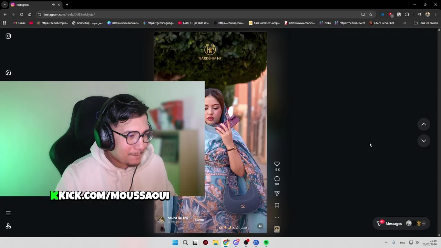
Task: Open the Gmail bookmark
Action: click(19, 23)
